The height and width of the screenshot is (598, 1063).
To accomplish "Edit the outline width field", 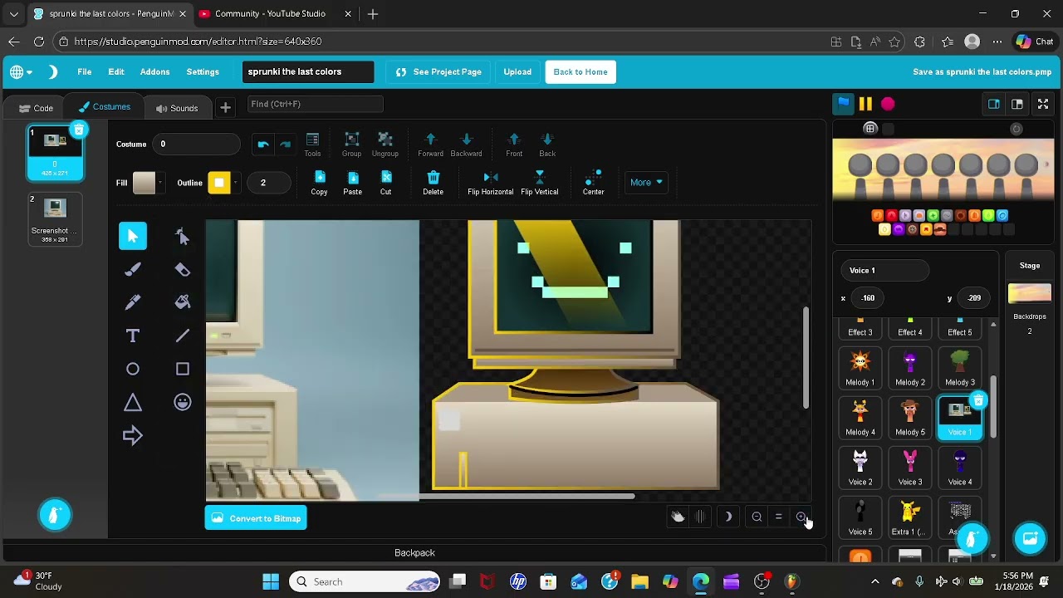I will (268, 183).
